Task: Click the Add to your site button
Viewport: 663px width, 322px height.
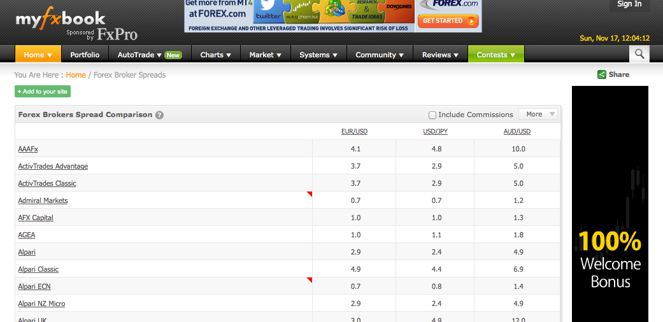Action: pos(43,92)
